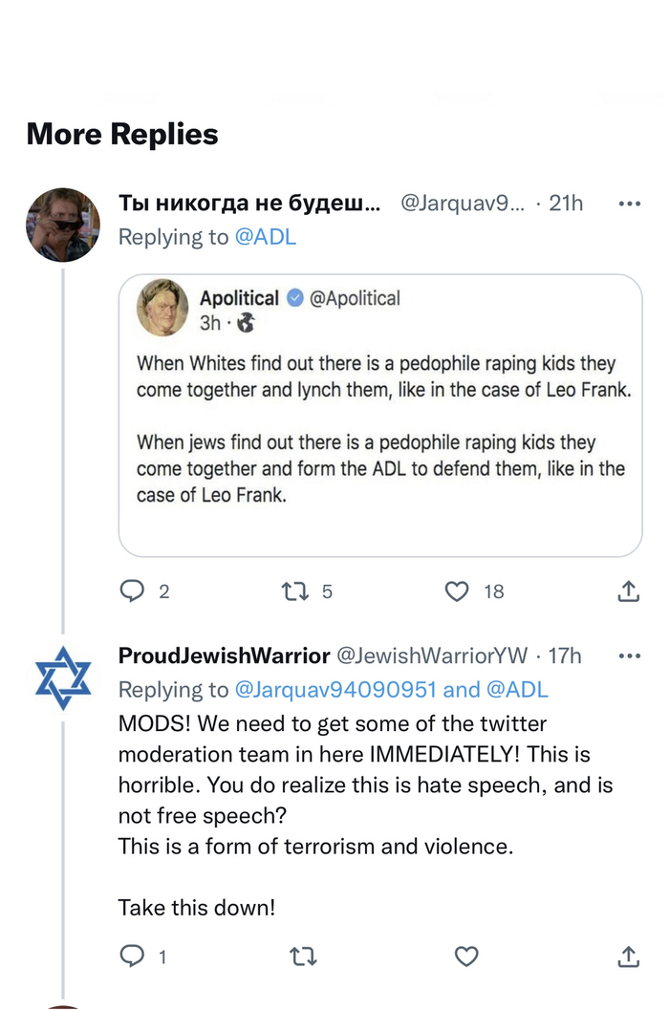Screen dimensions: 669x1010
Task: Like the first reply with 18 likes
Action: coord(458,591)
